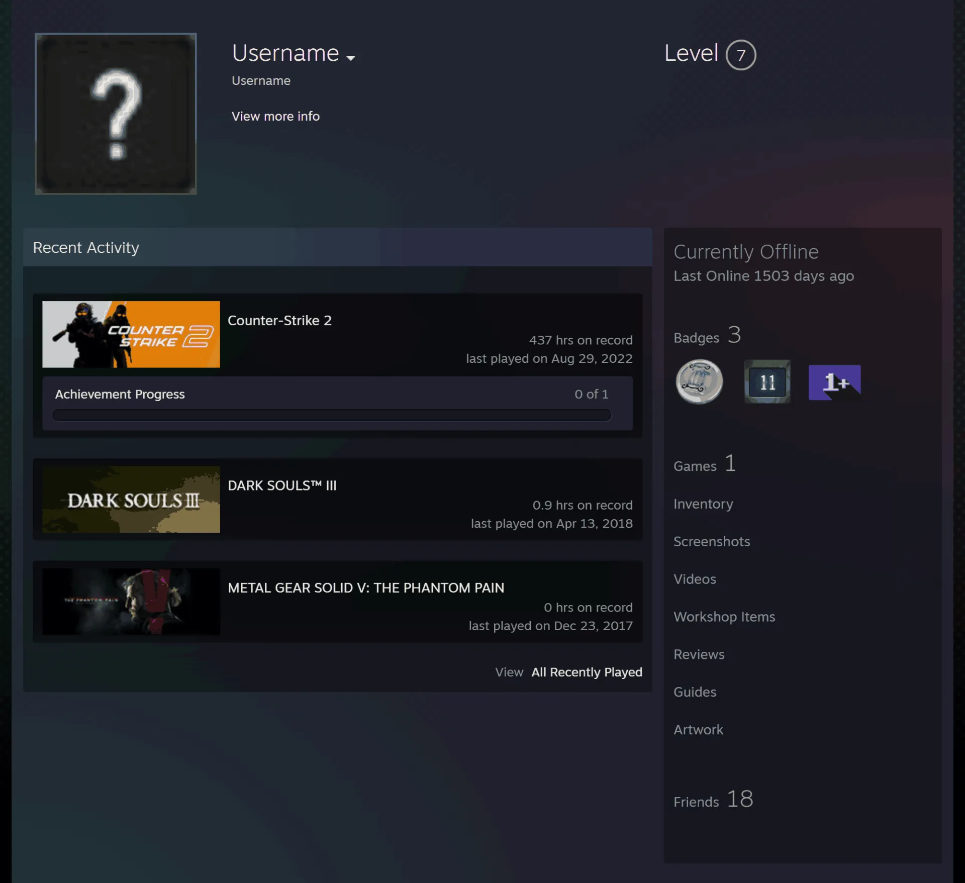The image size is (965, 883).
Task: Click the 'last played on Apr 13, 2018' text
Action: [551, 523]
